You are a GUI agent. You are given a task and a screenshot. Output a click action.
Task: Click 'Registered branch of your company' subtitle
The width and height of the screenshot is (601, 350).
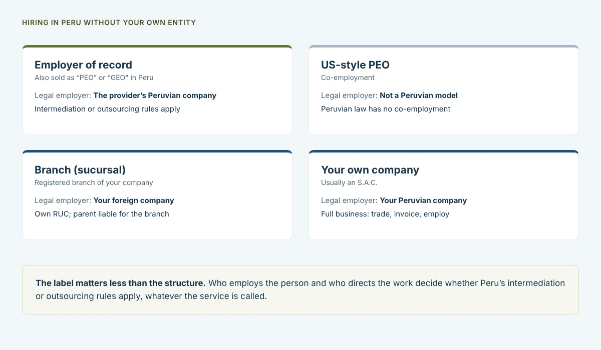point(94,182)
